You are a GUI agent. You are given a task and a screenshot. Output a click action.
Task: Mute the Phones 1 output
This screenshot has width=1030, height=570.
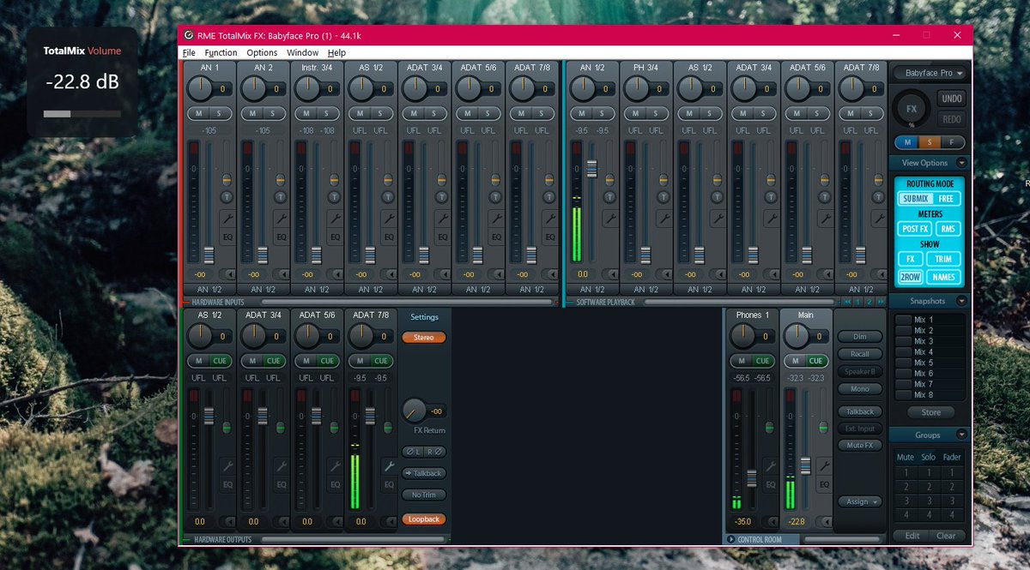743,361
